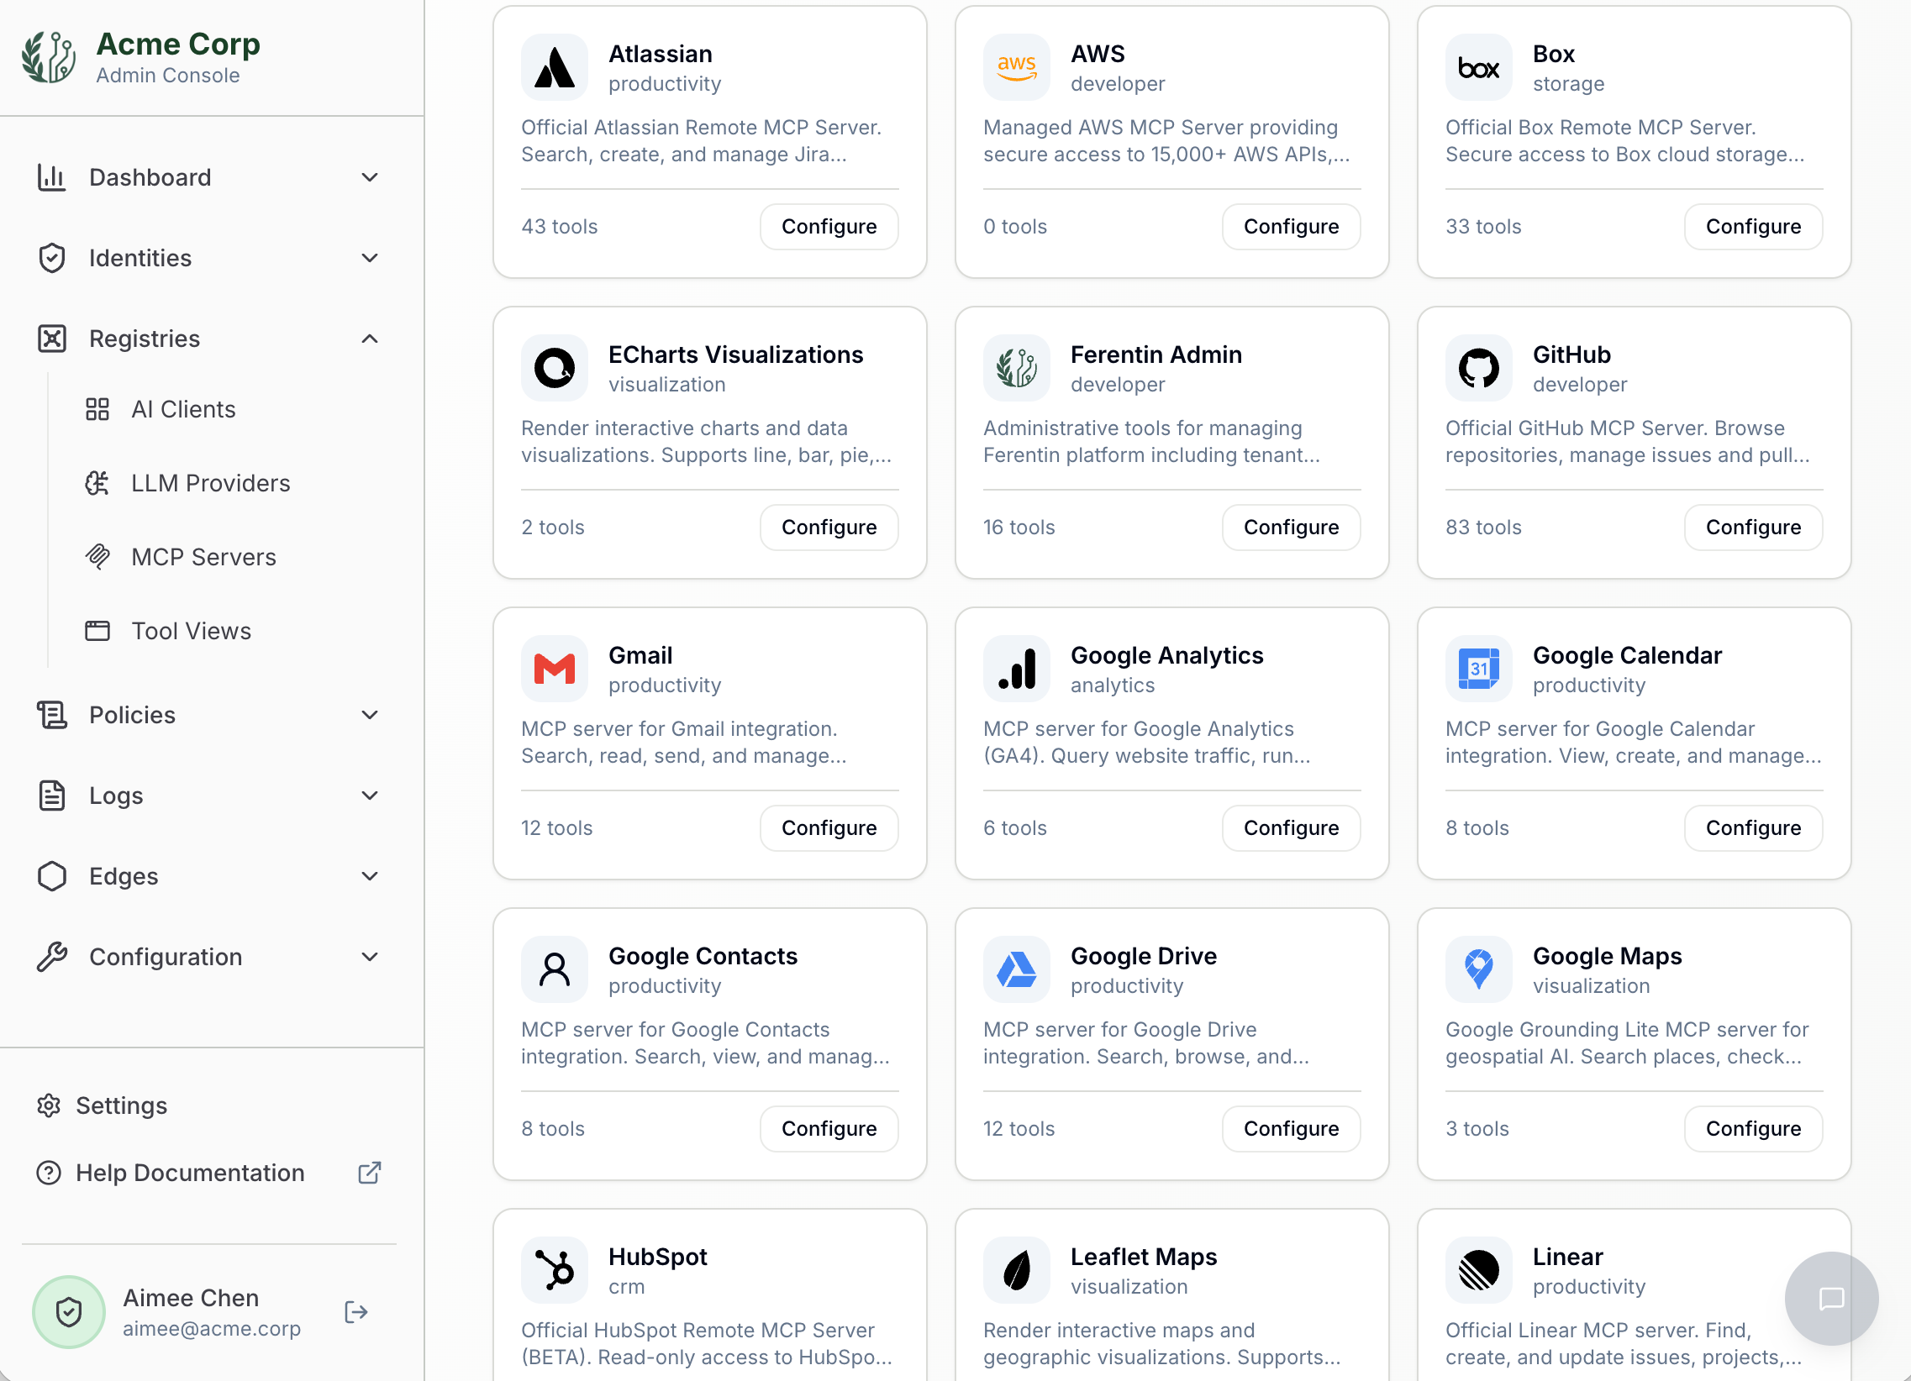Select the Google Drive server icon
This screenshot has height=1381, width=1911.
point(1016,969)
